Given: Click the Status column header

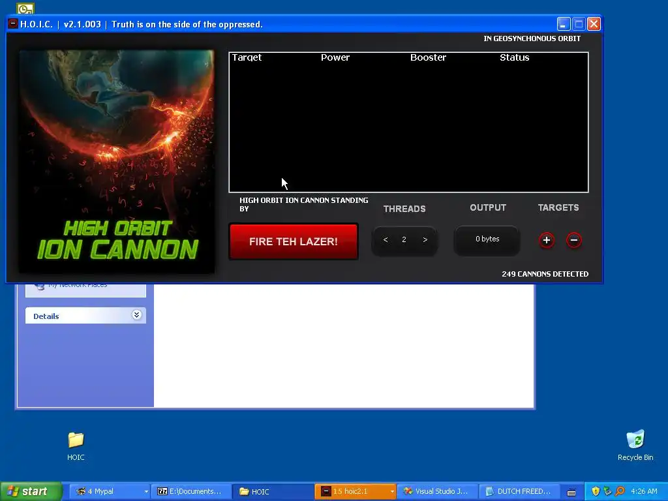Looking at the screenshot, I should click(x=515, y=57).
